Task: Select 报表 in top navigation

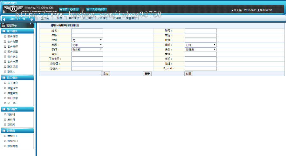Action: (x=59, y=18)
